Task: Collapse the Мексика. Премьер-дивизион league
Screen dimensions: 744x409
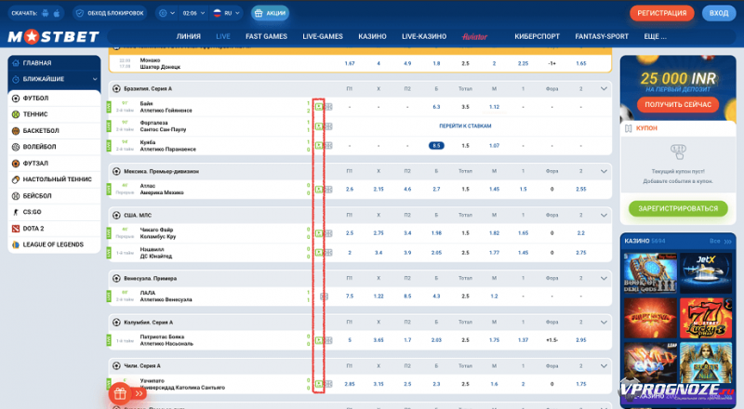Action: coord(604,171)
